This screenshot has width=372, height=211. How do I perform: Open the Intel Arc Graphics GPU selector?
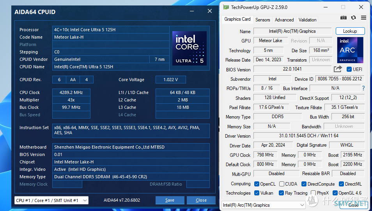[263, 205]
